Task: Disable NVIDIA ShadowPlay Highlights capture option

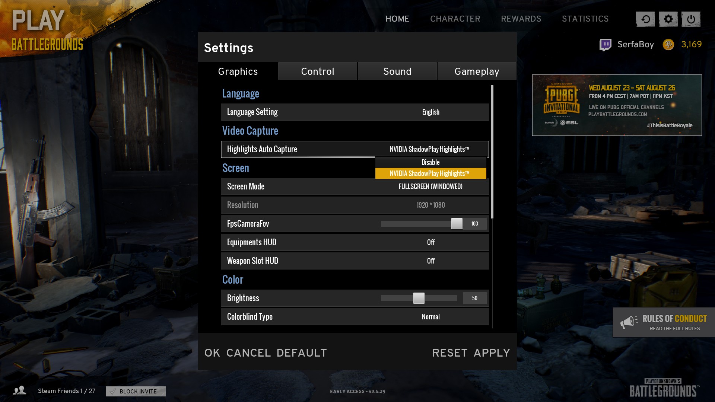Action: 430,162
